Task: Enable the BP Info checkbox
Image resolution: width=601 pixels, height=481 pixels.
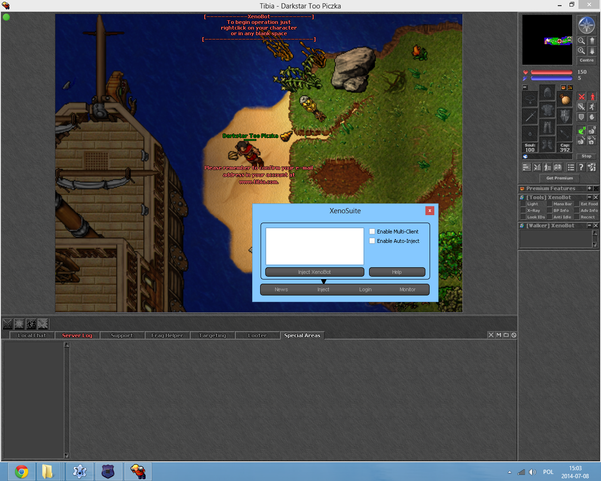Action: point(550,210)
